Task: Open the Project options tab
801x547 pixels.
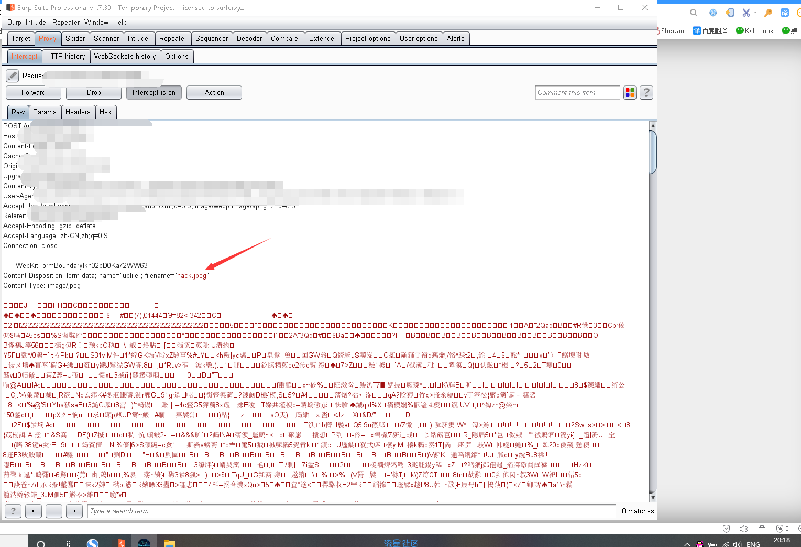Action: 368,38
